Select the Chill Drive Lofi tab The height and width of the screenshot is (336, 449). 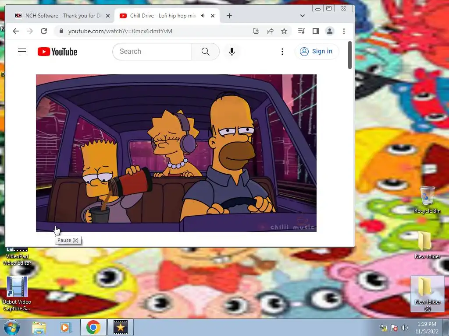point(163,16)
